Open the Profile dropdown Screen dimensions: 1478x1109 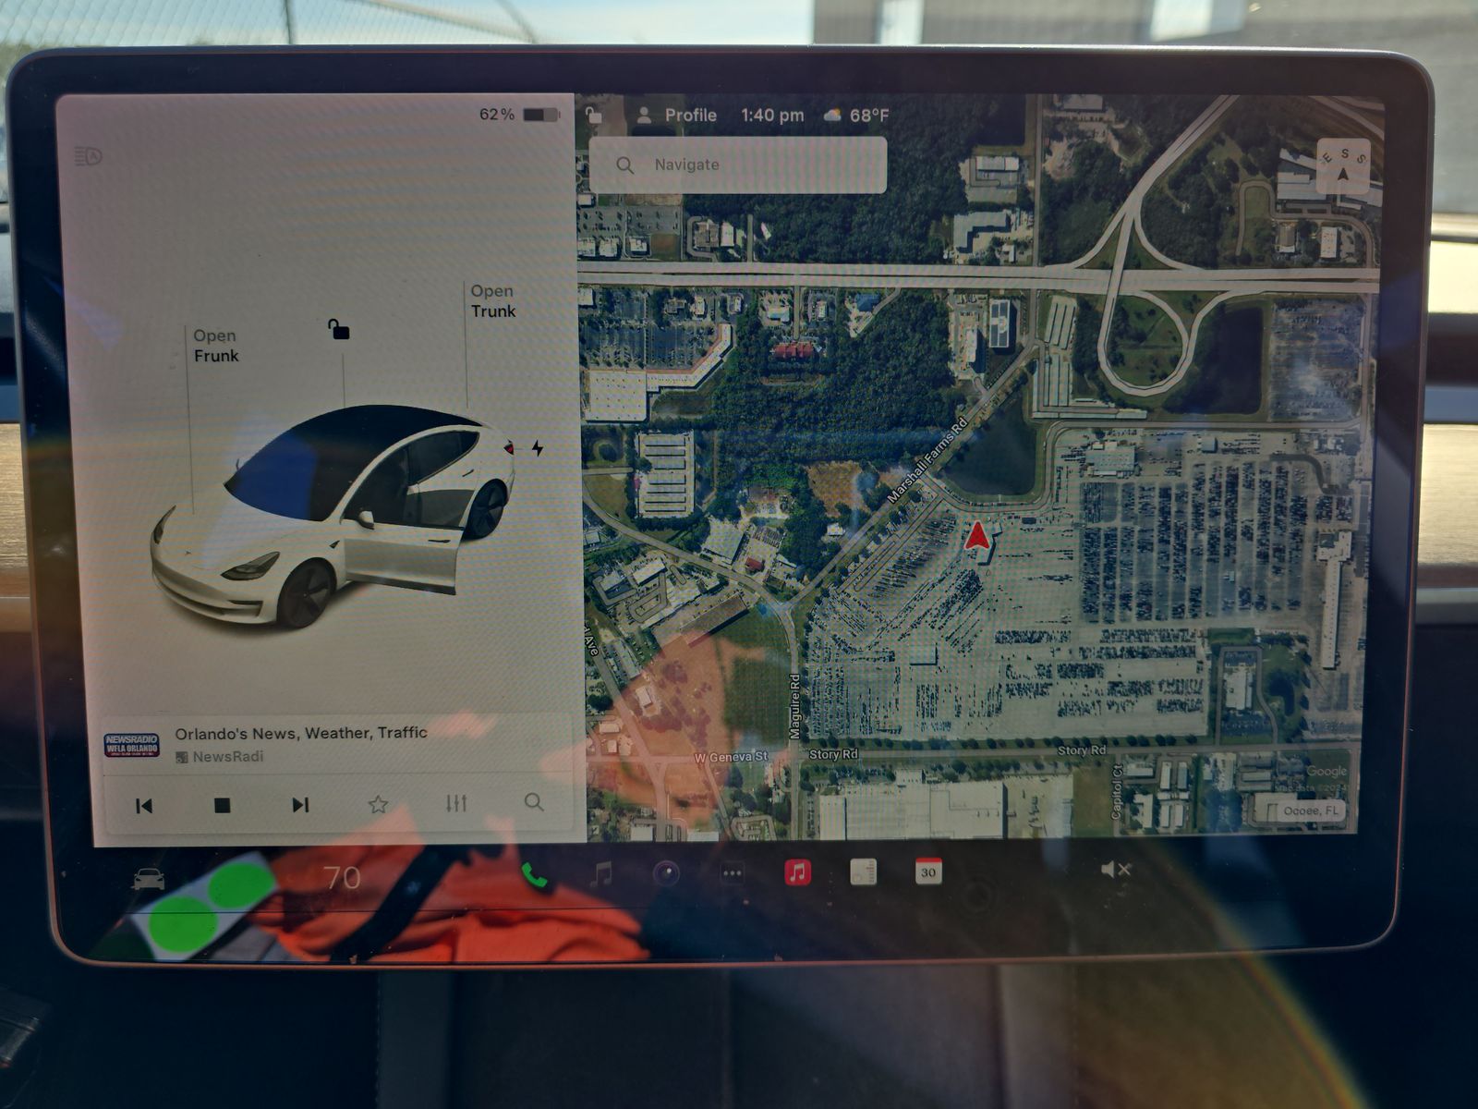(x=677, y=116)
